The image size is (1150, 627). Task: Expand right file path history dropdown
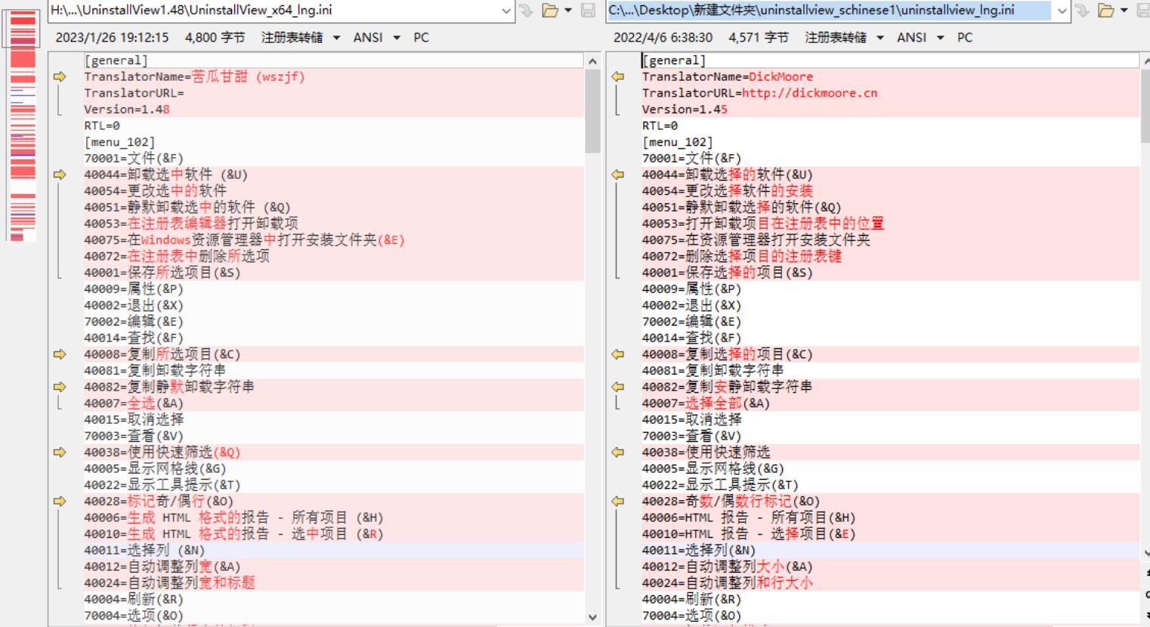[1062, 11]
